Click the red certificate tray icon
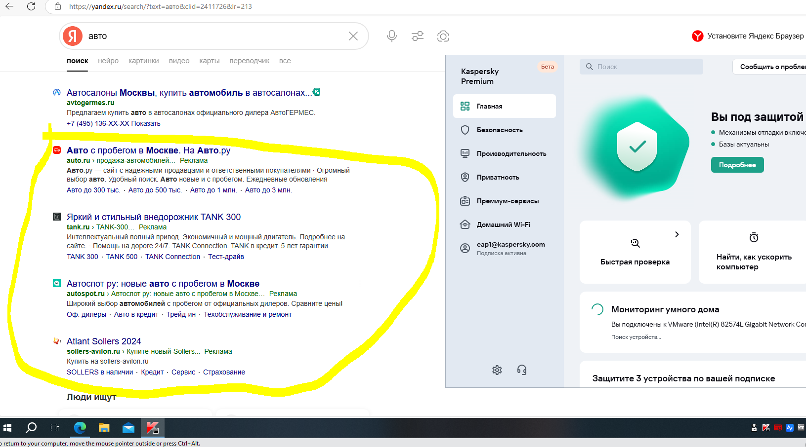The image size is (806, 447). click(778, 428)
